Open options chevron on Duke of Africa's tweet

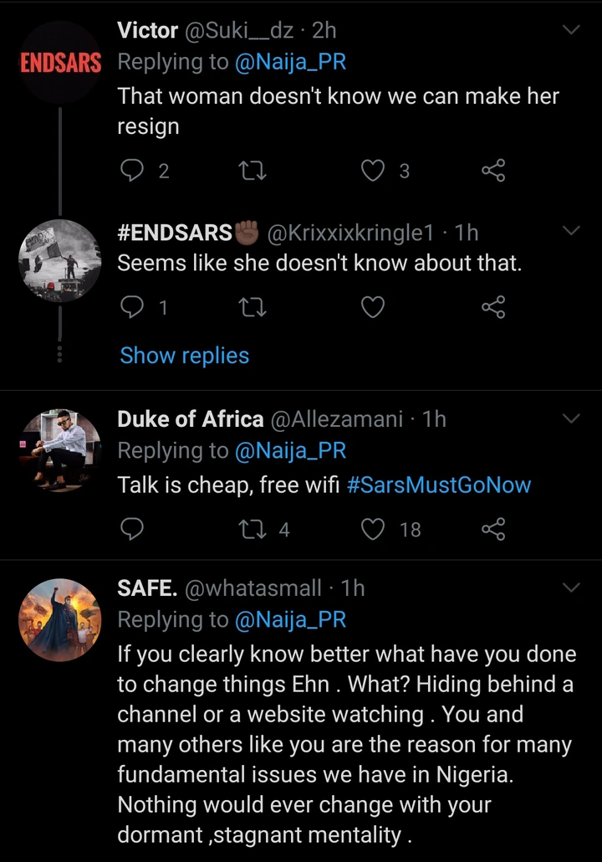(x=572, y=418)
